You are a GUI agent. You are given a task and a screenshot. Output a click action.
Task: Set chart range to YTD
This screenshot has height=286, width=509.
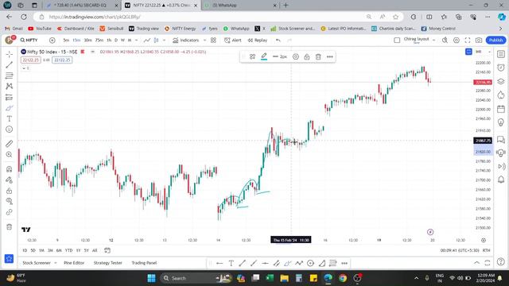click(x=69, y=250)
